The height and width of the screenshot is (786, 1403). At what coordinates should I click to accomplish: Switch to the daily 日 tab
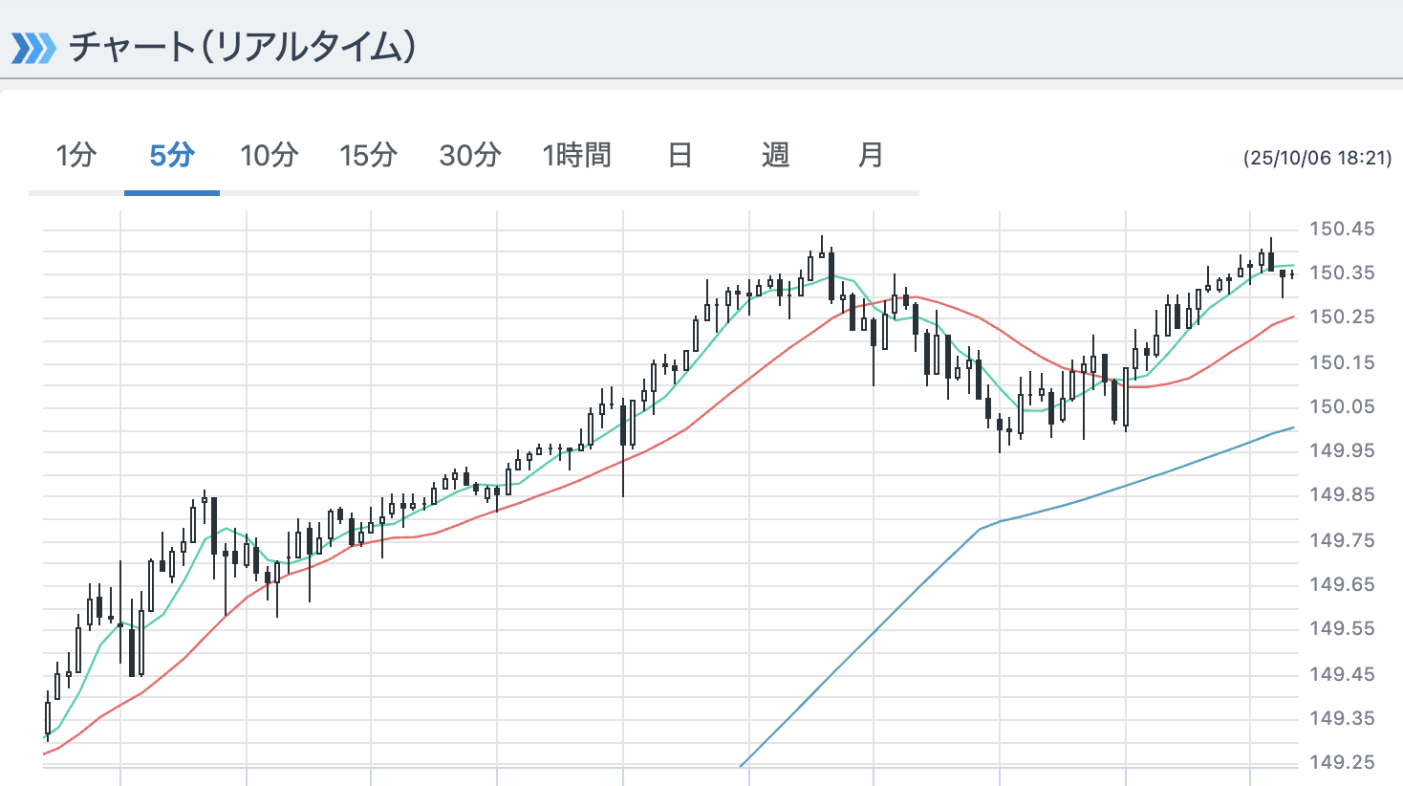680,155
